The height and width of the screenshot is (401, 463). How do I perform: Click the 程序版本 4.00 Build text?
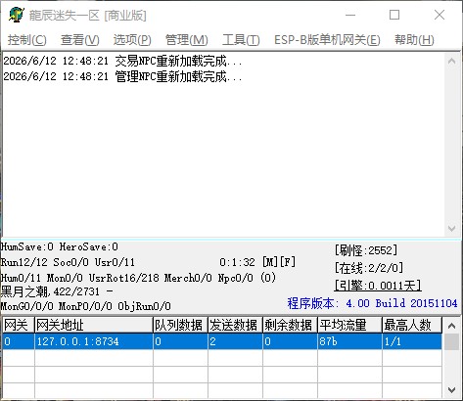coord(372,303)
